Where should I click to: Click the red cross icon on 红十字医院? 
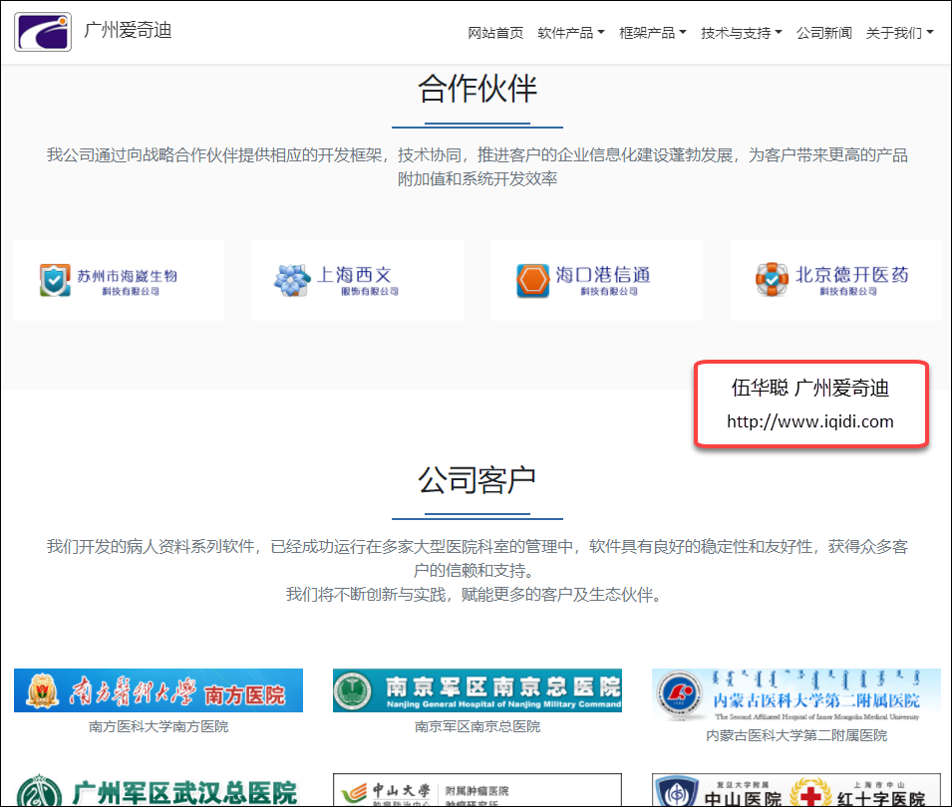click(x=809, y=794)
